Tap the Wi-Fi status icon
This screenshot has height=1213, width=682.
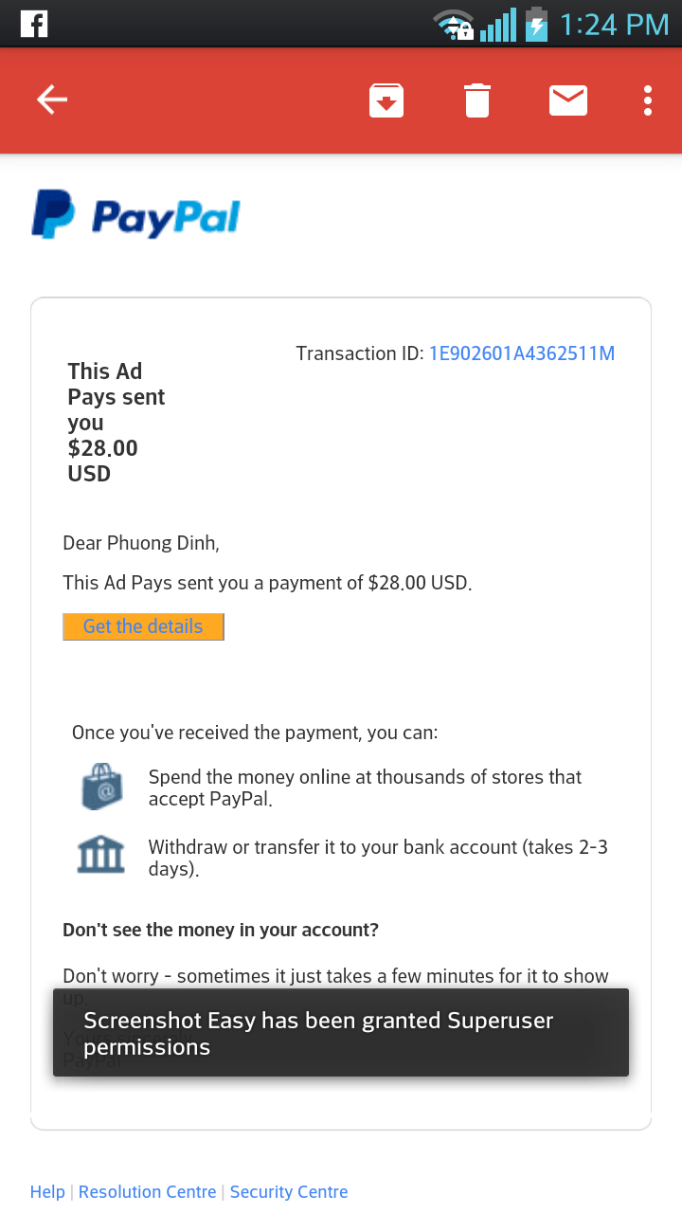point(453,25)
